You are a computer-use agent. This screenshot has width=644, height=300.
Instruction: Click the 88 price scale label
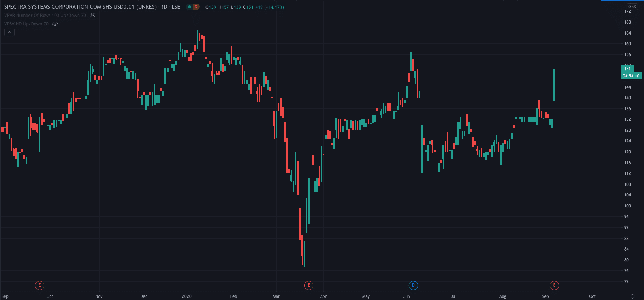626,239
